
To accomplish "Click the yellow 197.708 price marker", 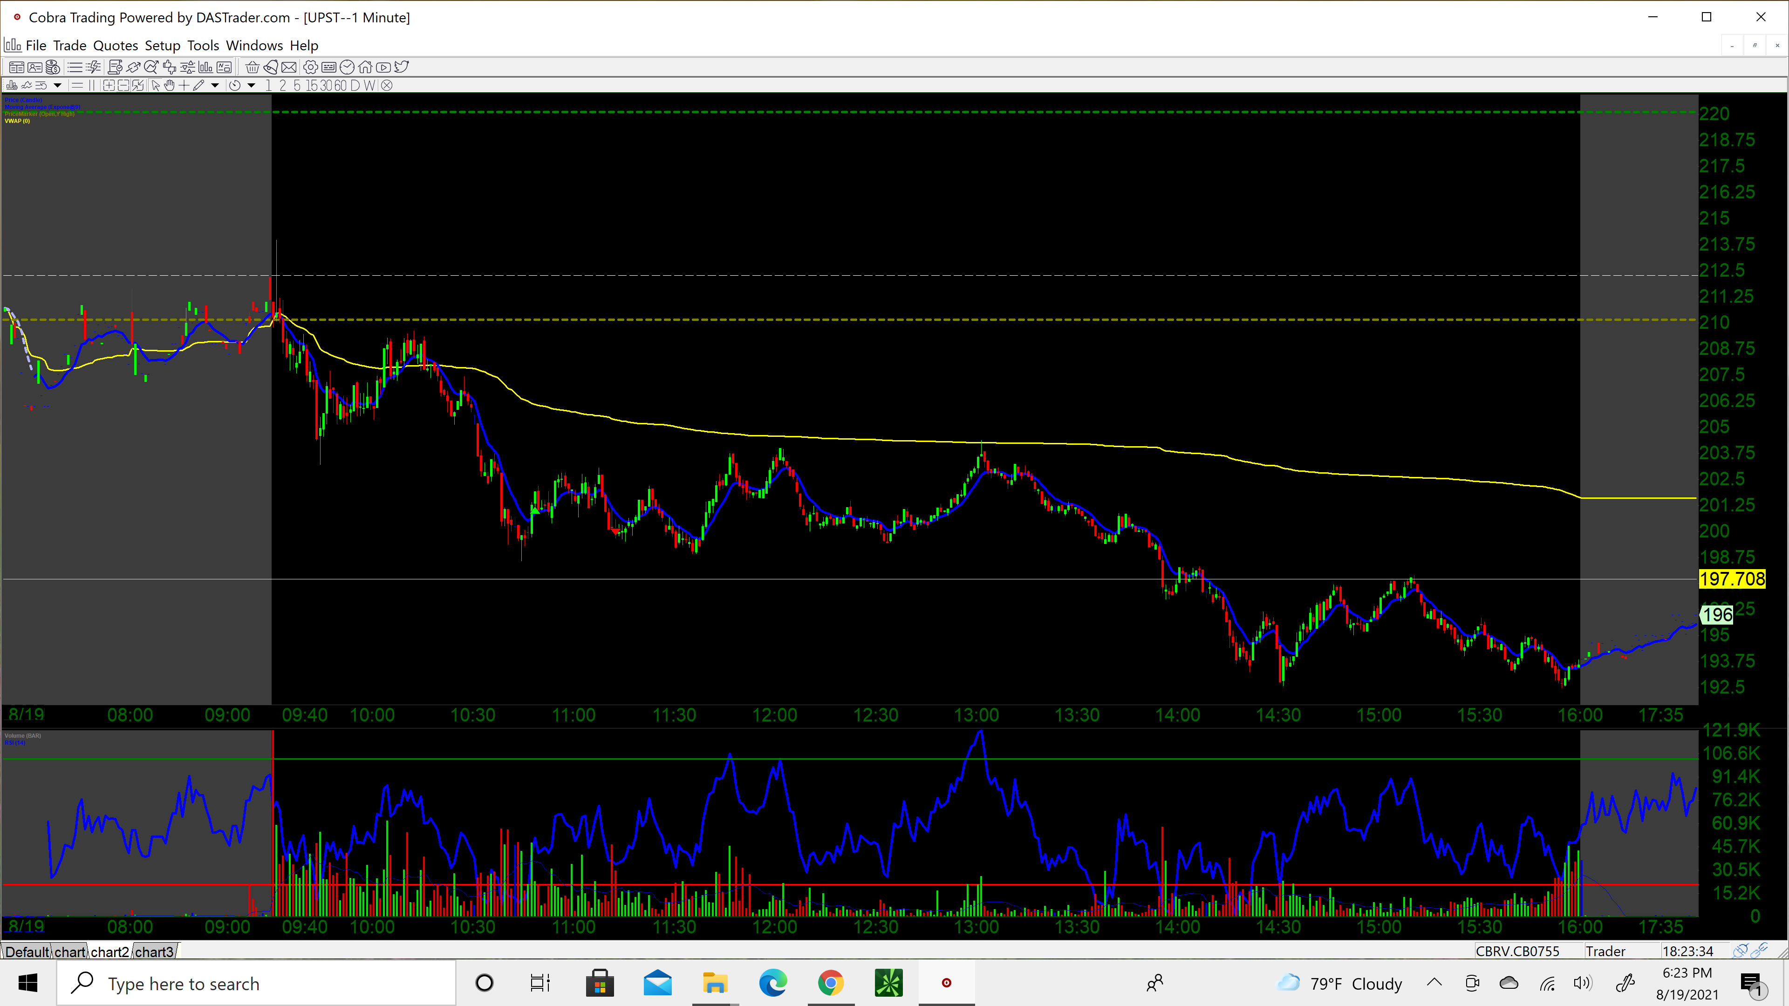I will (1732, 578).
